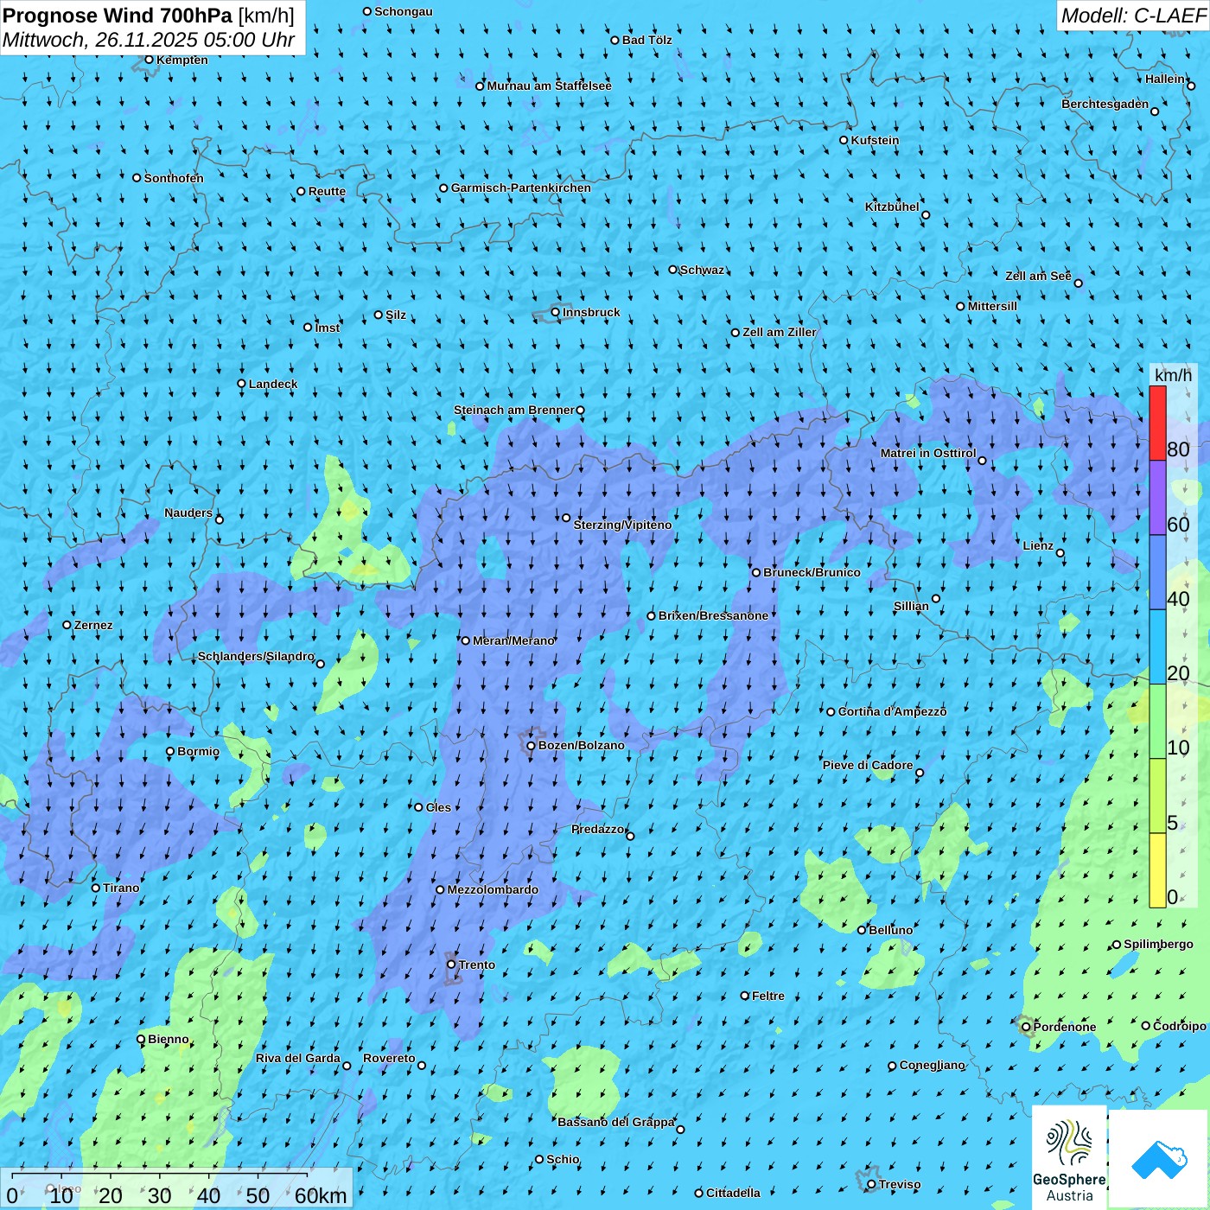1210x1210 pixels.
Task: Click the 'Schwaz' label
Action: [702, 270]
